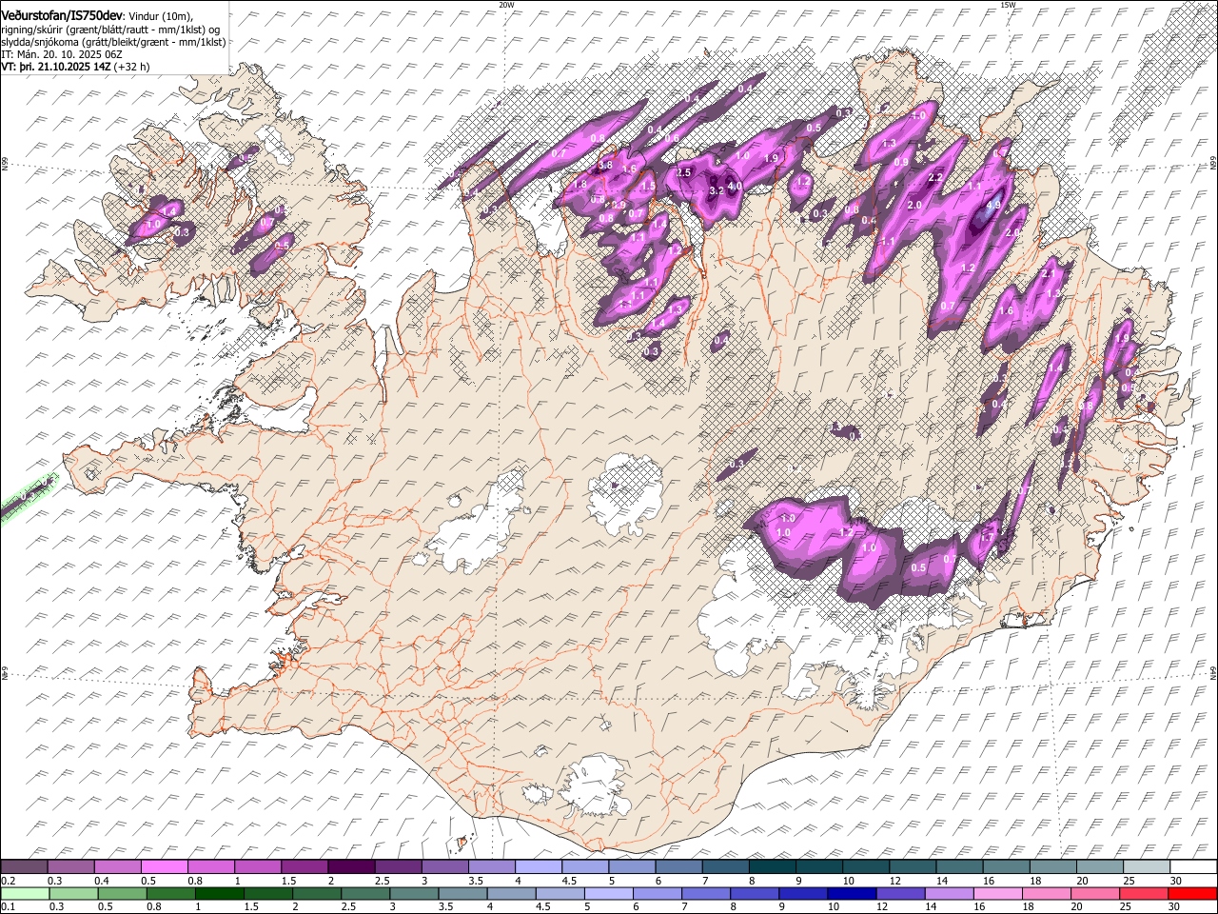
Task: Click the Veðurstofan/IS750dev title text
Action: tap(62, 15)
